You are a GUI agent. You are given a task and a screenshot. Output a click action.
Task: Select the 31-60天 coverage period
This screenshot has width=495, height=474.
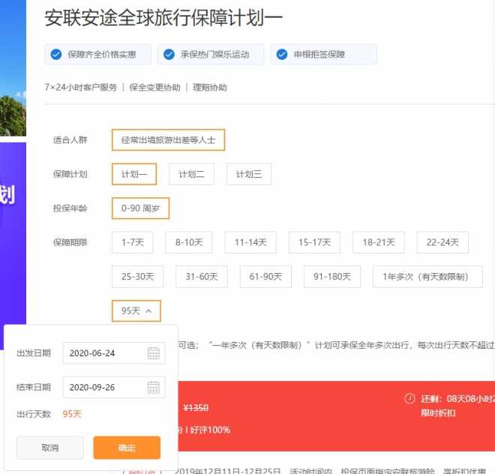coord(201,277)
